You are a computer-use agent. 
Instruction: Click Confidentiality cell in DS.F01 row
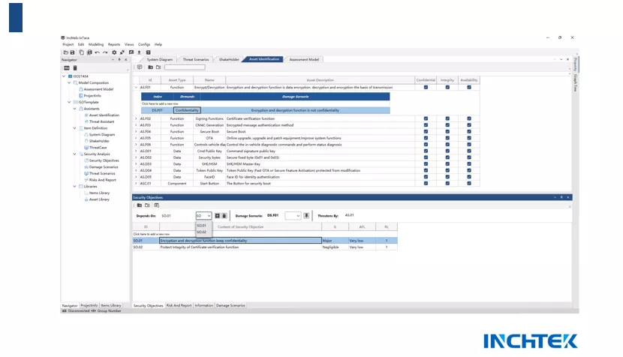coord(187,110)
